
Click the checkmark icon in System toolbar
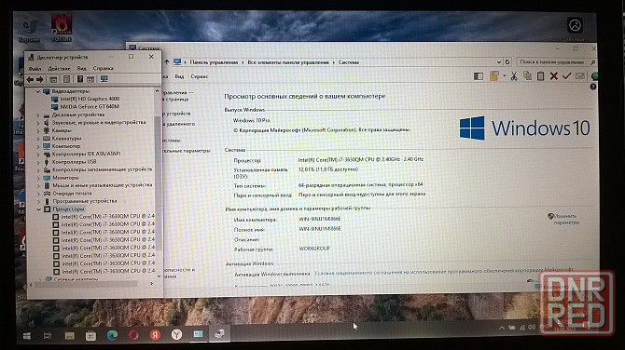pyautogui.click(x=566, y=75)
